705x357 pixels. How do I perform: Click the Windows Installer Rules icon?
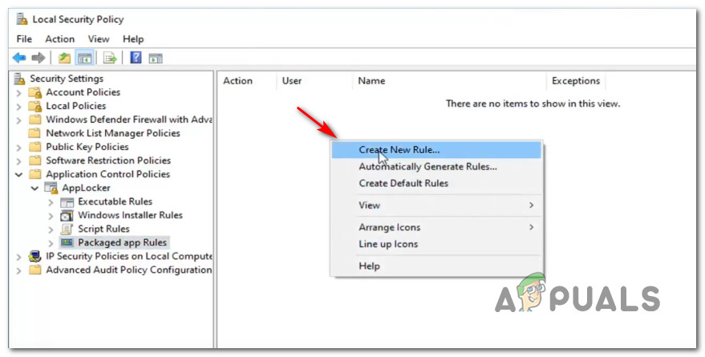pyautogui.click(x=67, y=215)
